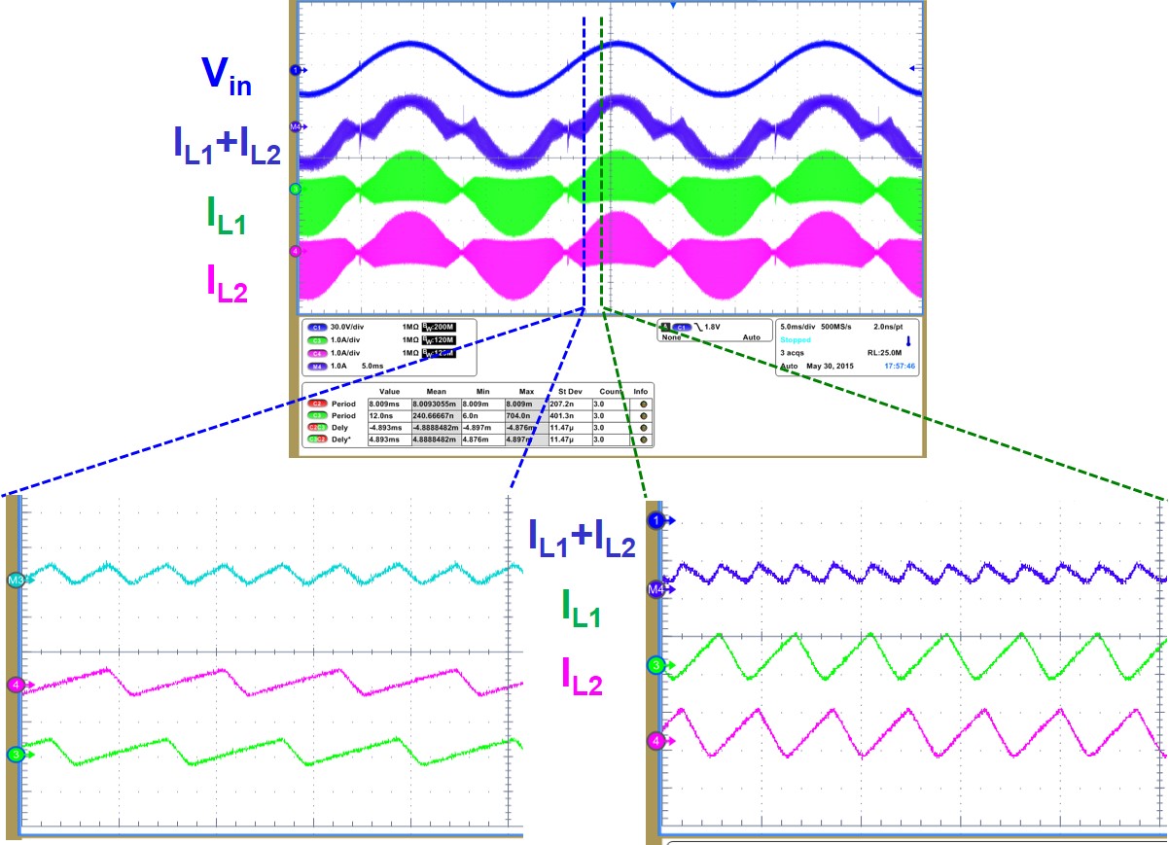Click trigger level arrow on right graticule edge
Image resolution: width=1169 pixels, height=845 pixels.
click(x=912, y=67)
